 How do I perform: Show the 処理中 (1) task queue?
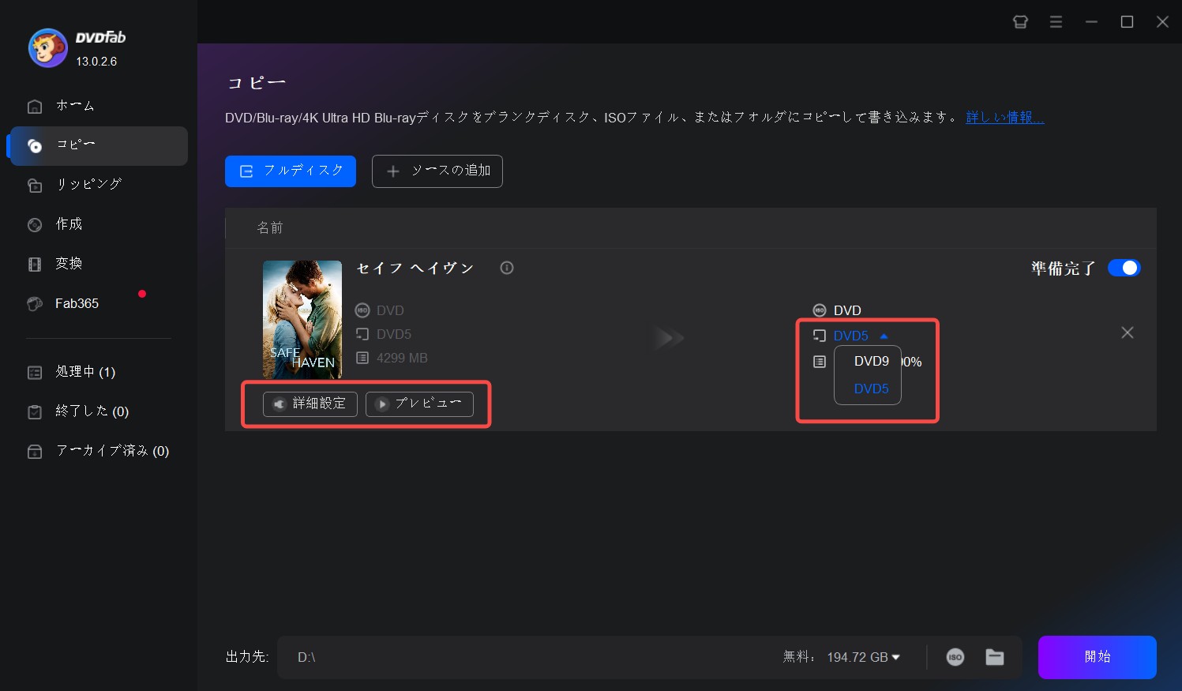(x=85, y=372)
